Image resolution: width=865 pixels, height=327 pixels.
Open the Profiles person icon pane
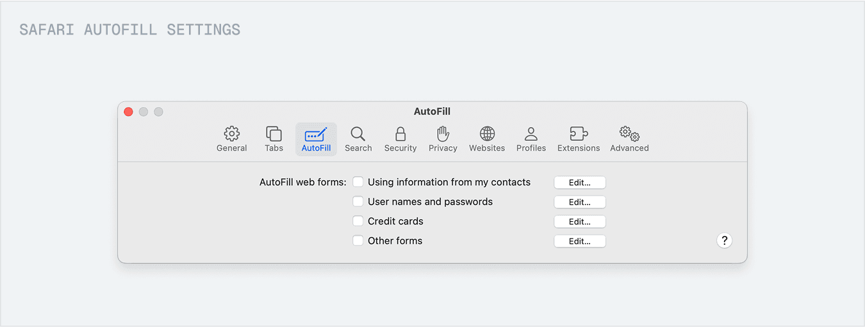pyautogui.click(x=531, y=134)
